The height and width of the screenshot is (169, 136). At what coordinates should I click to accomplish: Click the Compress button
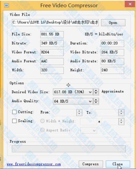click(91, 164)
